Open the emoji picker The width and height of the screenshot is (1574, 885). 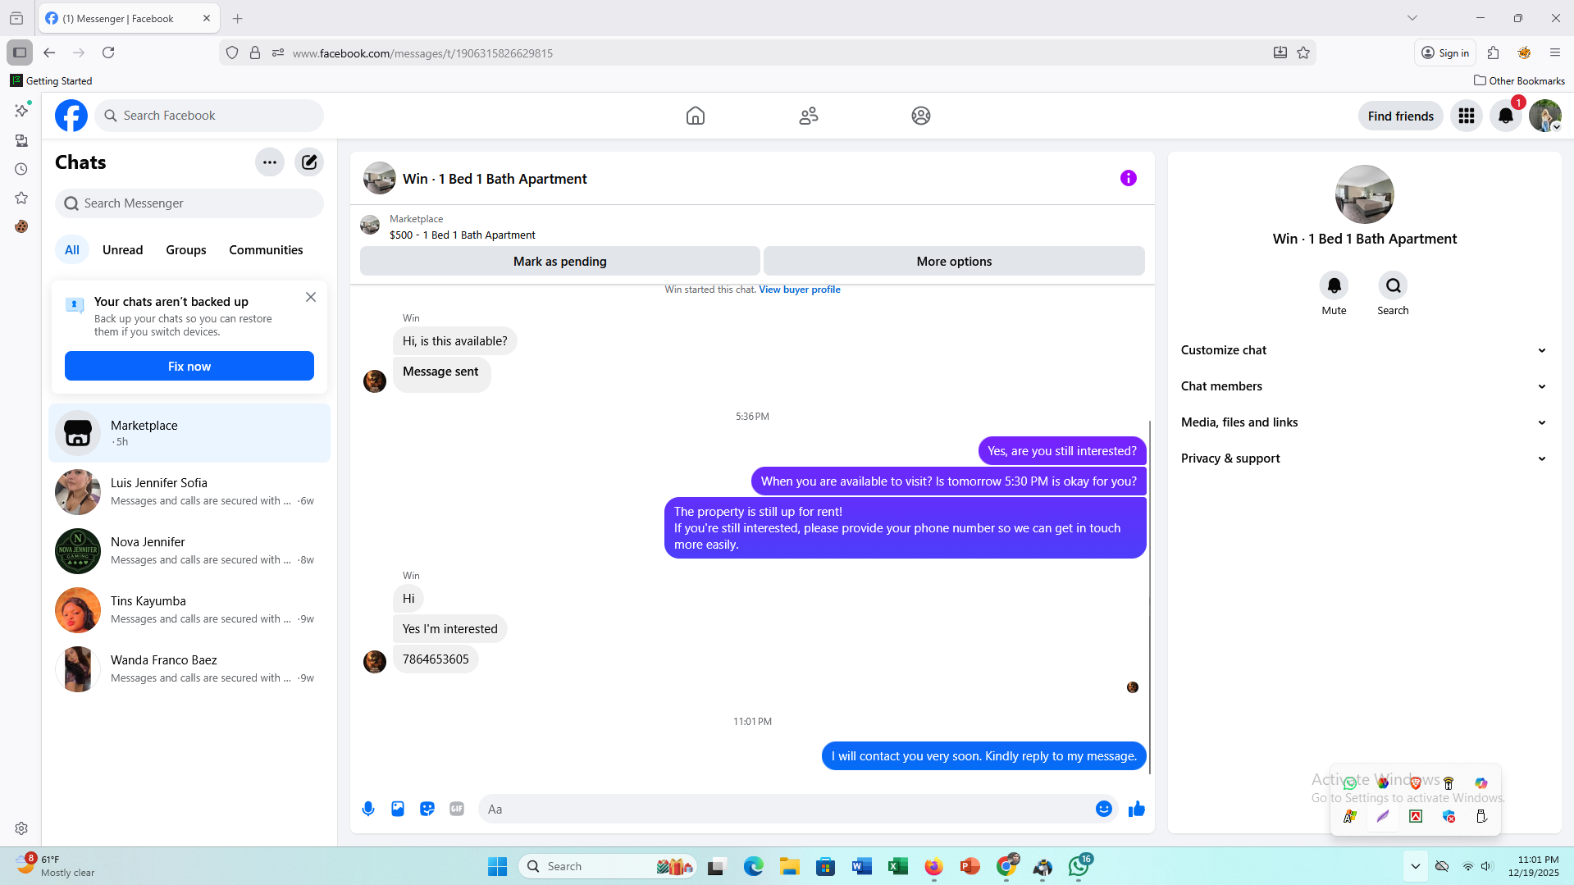[x=1104, y=809]
